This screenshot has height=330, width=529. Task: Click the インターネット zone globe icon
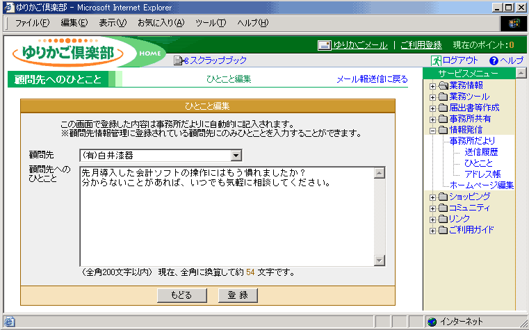[432, 322]
